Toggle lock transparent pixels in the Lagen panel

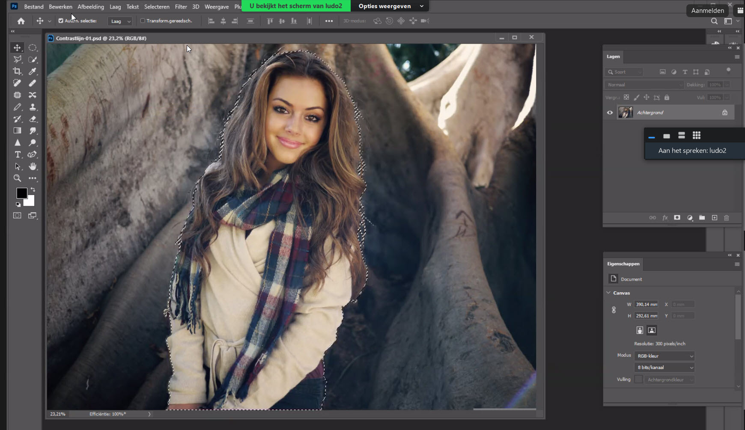coord(626,98)
